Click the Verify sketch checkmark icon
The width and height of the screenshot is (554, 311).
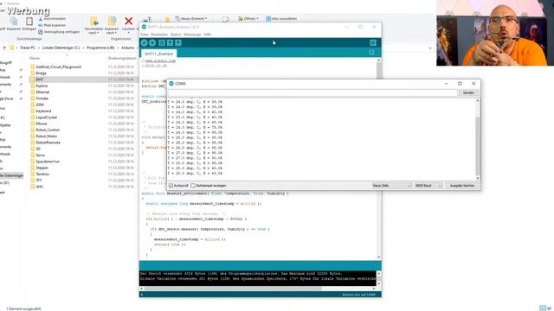point(144,42)
